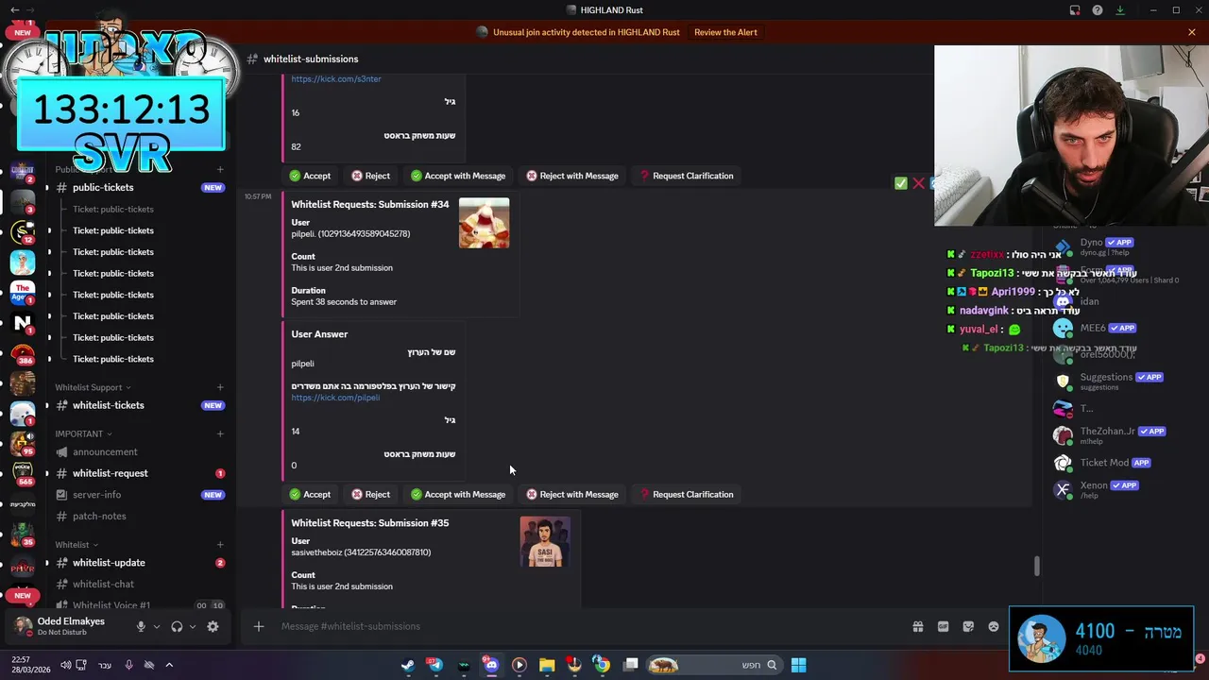
Task: Go back with the left arrow in title bar
Action: tap(14, 10)
